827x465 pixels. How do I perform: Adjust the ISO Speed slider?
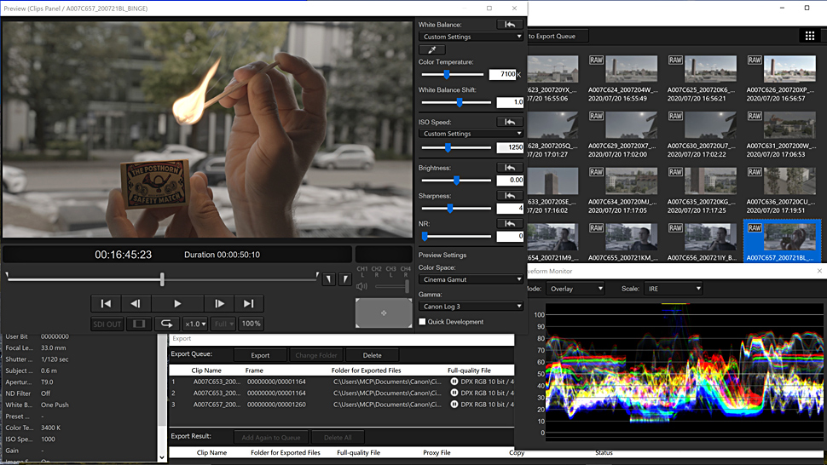click(448, 147)
